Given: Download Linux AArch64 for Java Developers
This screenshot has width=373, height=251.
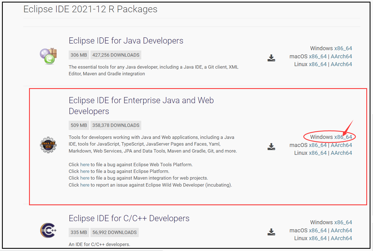Looking at the screenshot, I should click(x=341, y=64).
